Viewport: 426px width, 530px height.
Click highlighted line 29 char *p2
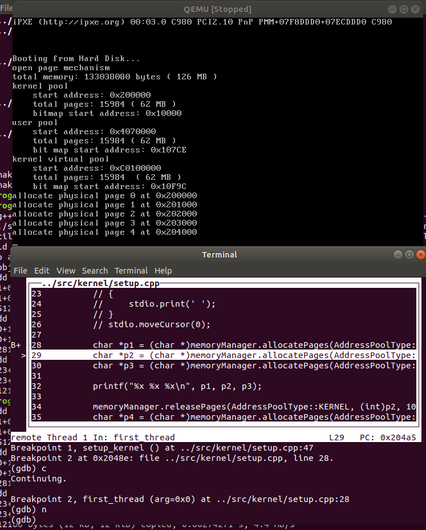click(224, 355)
